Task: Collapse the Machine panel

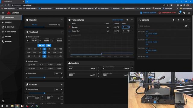Action: tap(132, 63)
